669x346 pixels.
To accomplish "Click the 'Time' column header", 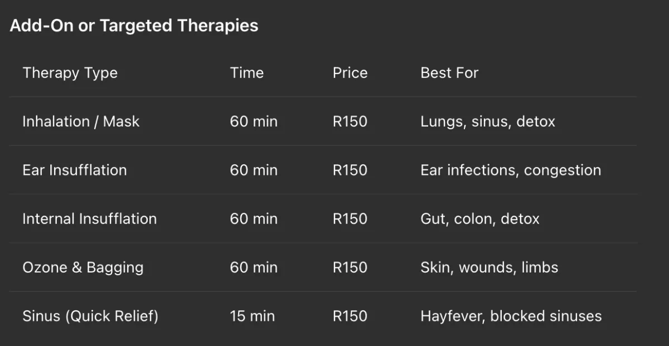I will [x=247, y=73].
